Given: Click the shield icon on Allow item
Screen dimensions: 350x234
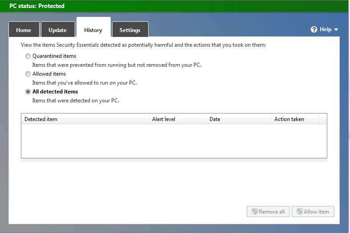Looking at the screenshot, I should (x=300, y=211).
